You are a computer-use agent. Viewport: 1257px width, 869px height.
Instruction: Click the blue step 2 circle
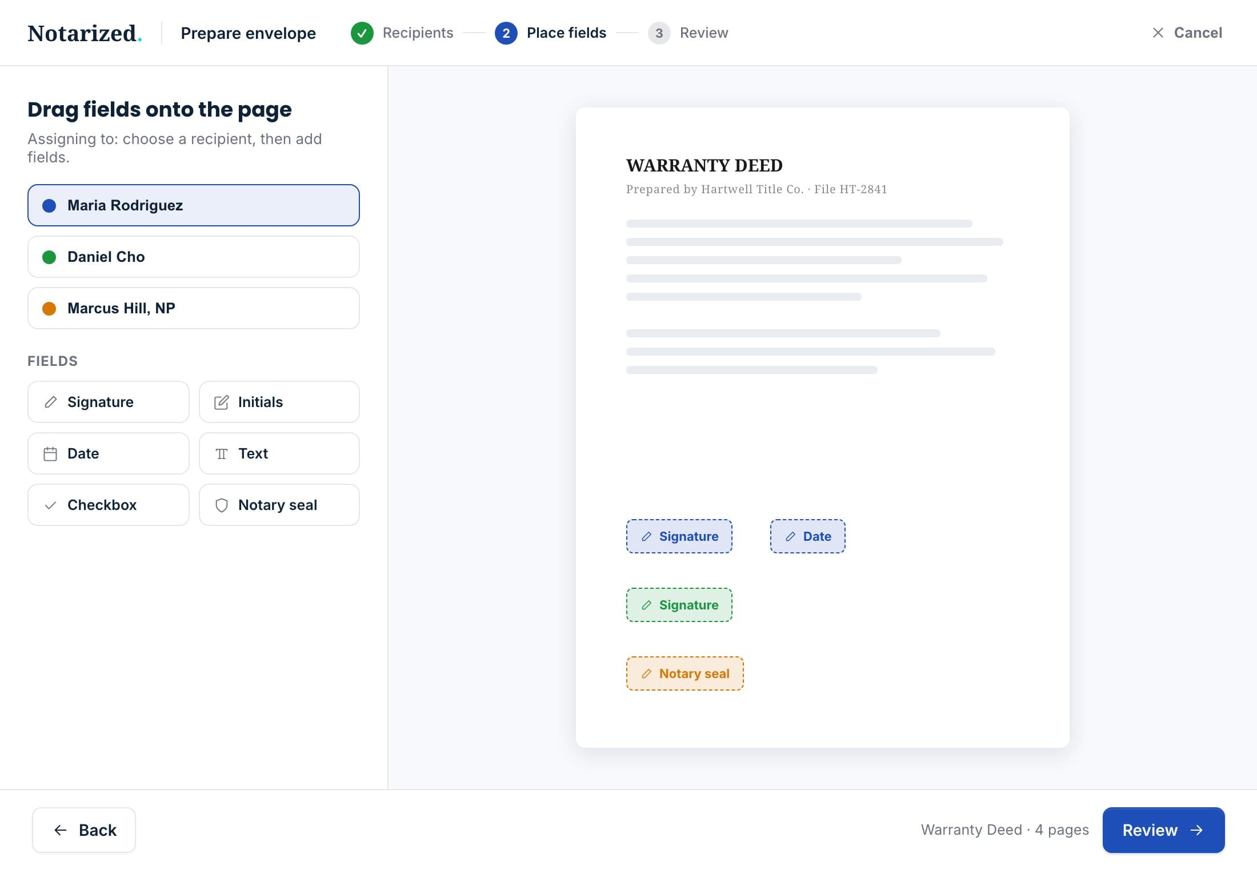coord(506,33)
